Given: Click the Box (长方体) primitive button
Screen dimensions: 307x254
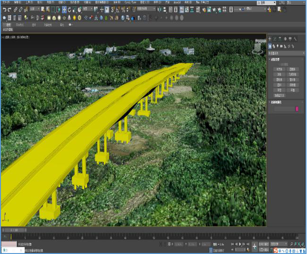Looking at the screenshot, I should [x=279, y=69].
